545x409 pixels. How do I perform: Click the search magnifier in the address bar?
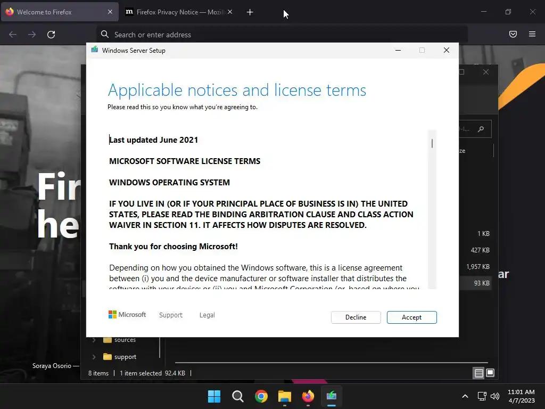105,34
